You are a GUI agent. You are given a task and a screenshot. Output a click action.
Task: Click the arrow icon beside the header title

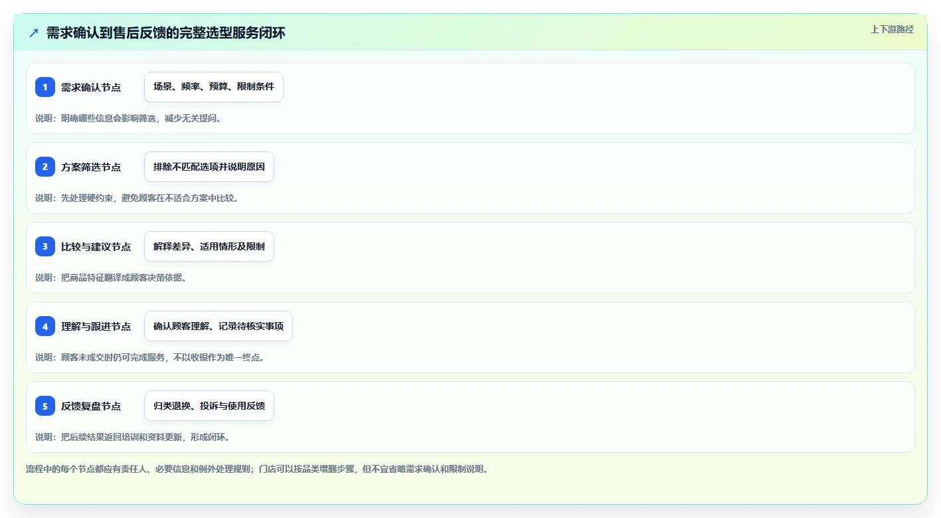pos(34,33)
